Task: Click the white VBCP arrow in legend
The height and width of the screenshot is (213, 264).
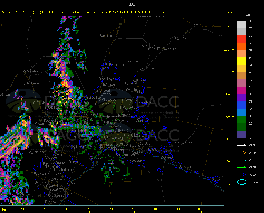Action: (x=242, y=145)
